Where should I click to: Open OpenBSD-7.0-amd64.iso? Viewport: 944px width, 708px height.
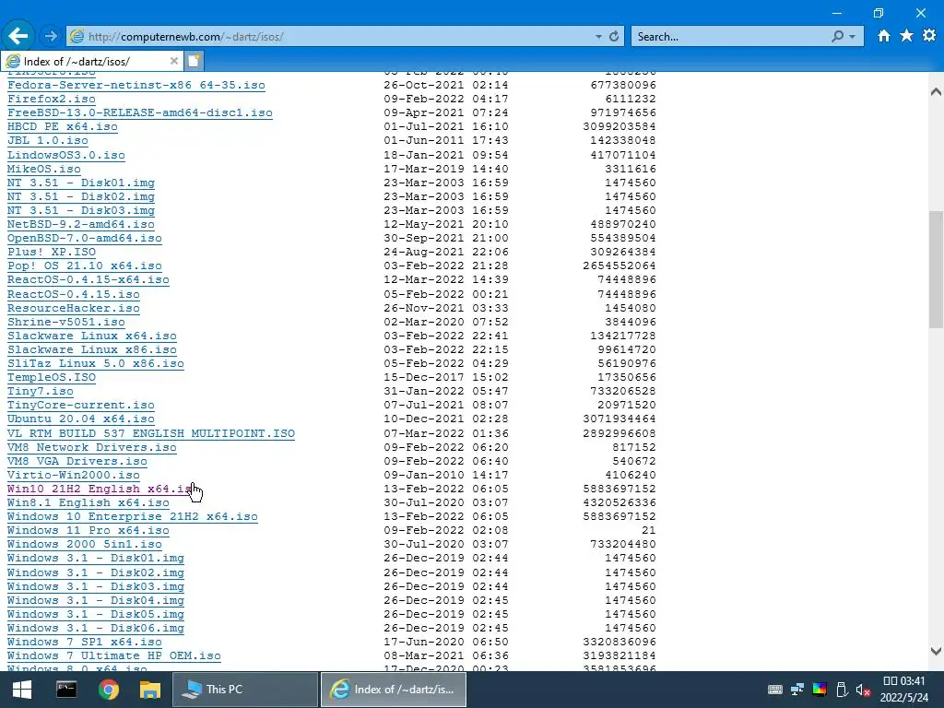click(x=84, y=238)
